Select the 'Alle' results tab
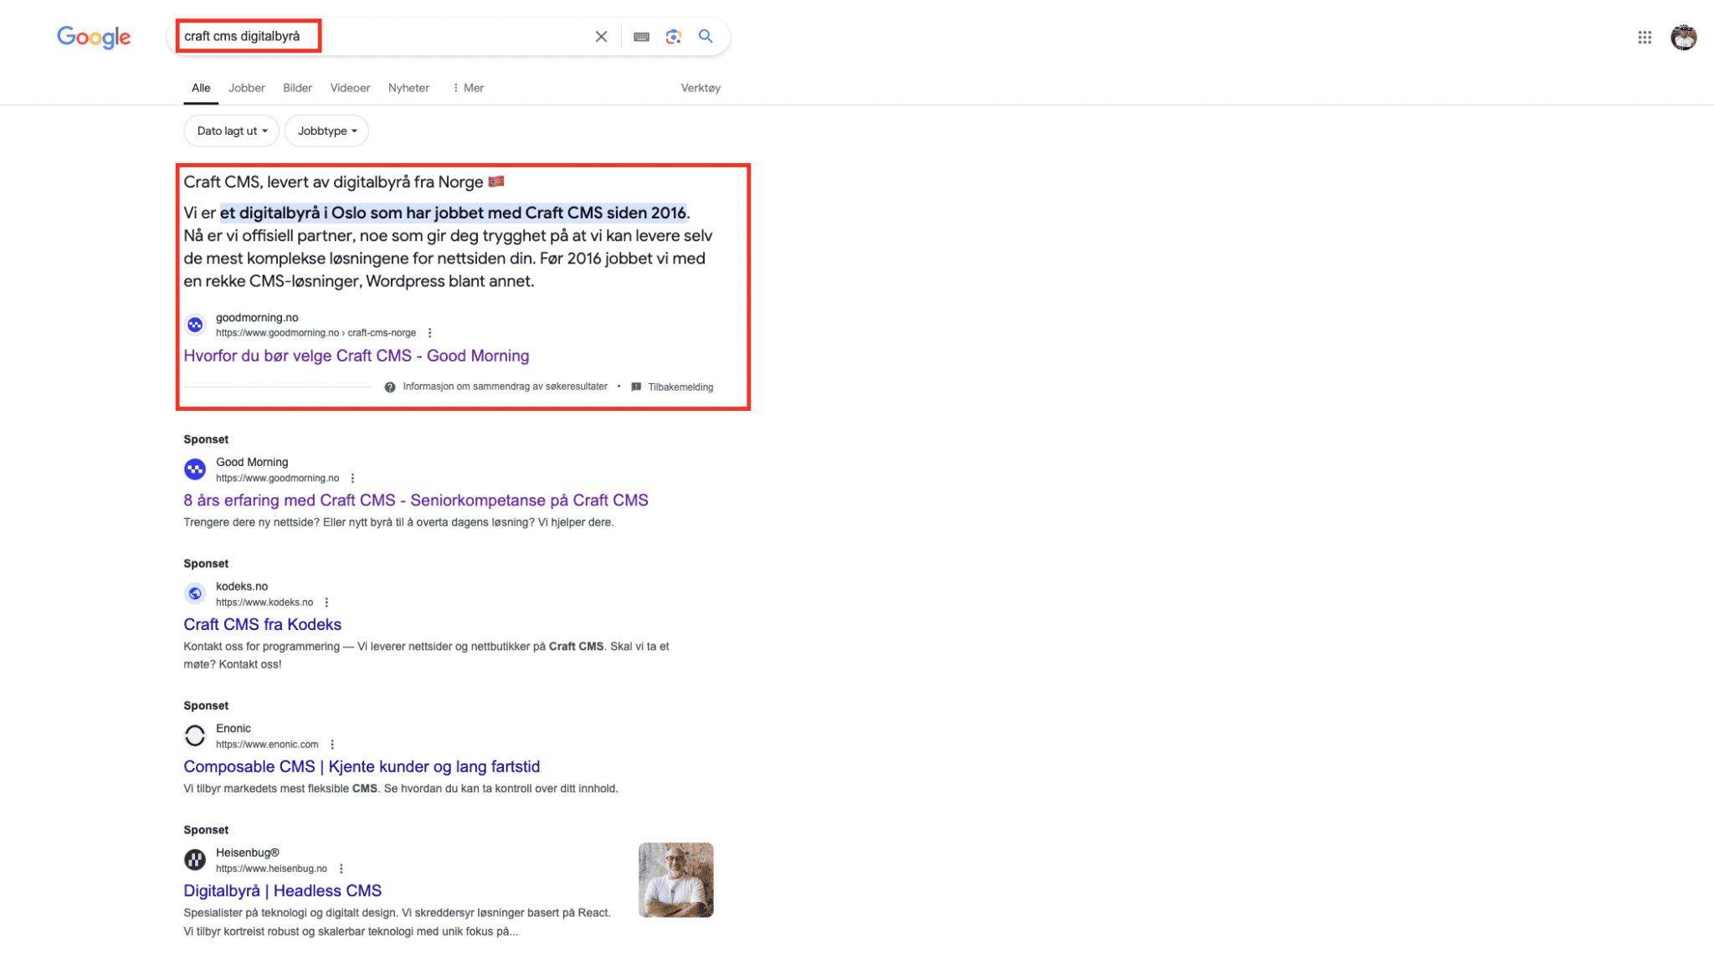Viewport: 1714px width, 958px height. click(201, 88)
